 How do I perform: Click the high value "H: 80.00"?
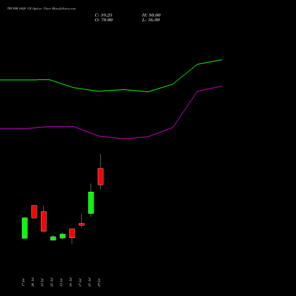[152, 15]
